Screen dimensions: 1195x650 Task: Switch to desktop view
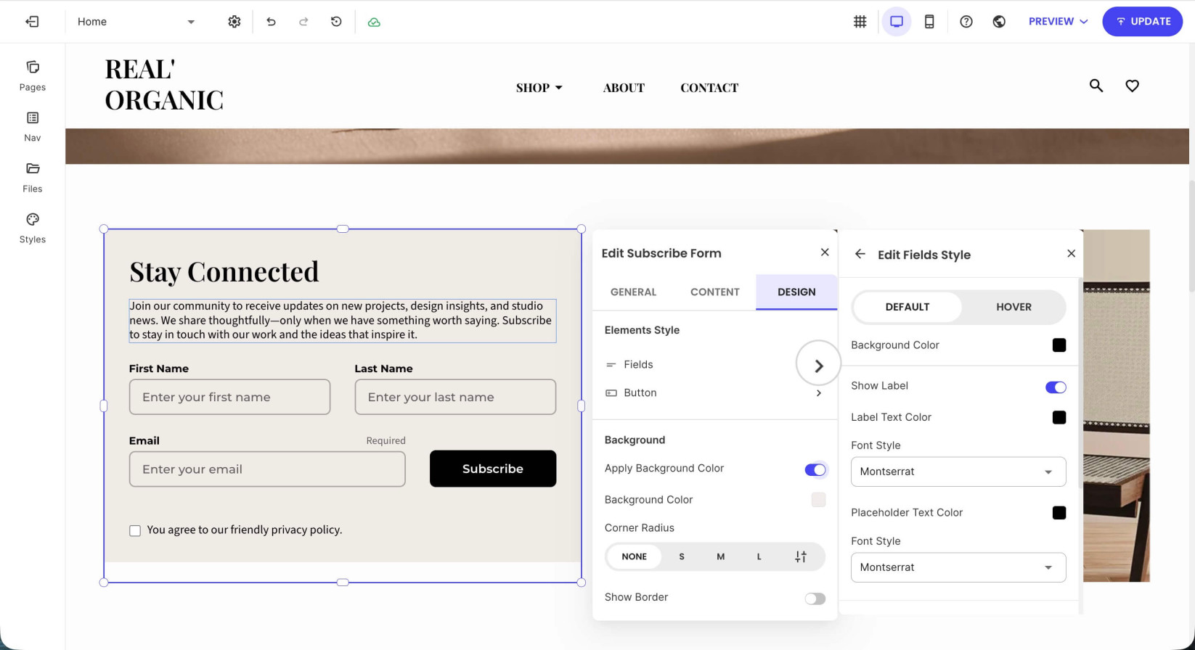click(897, 22)
